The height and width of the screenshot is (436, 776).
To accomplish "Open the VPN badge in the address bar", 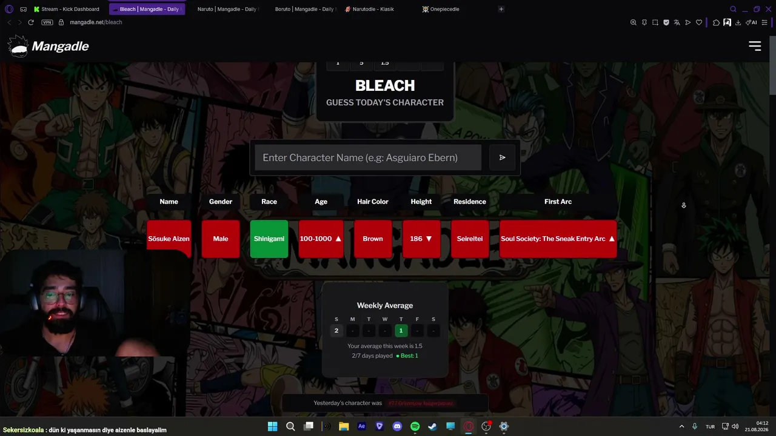I will point(47,22).
